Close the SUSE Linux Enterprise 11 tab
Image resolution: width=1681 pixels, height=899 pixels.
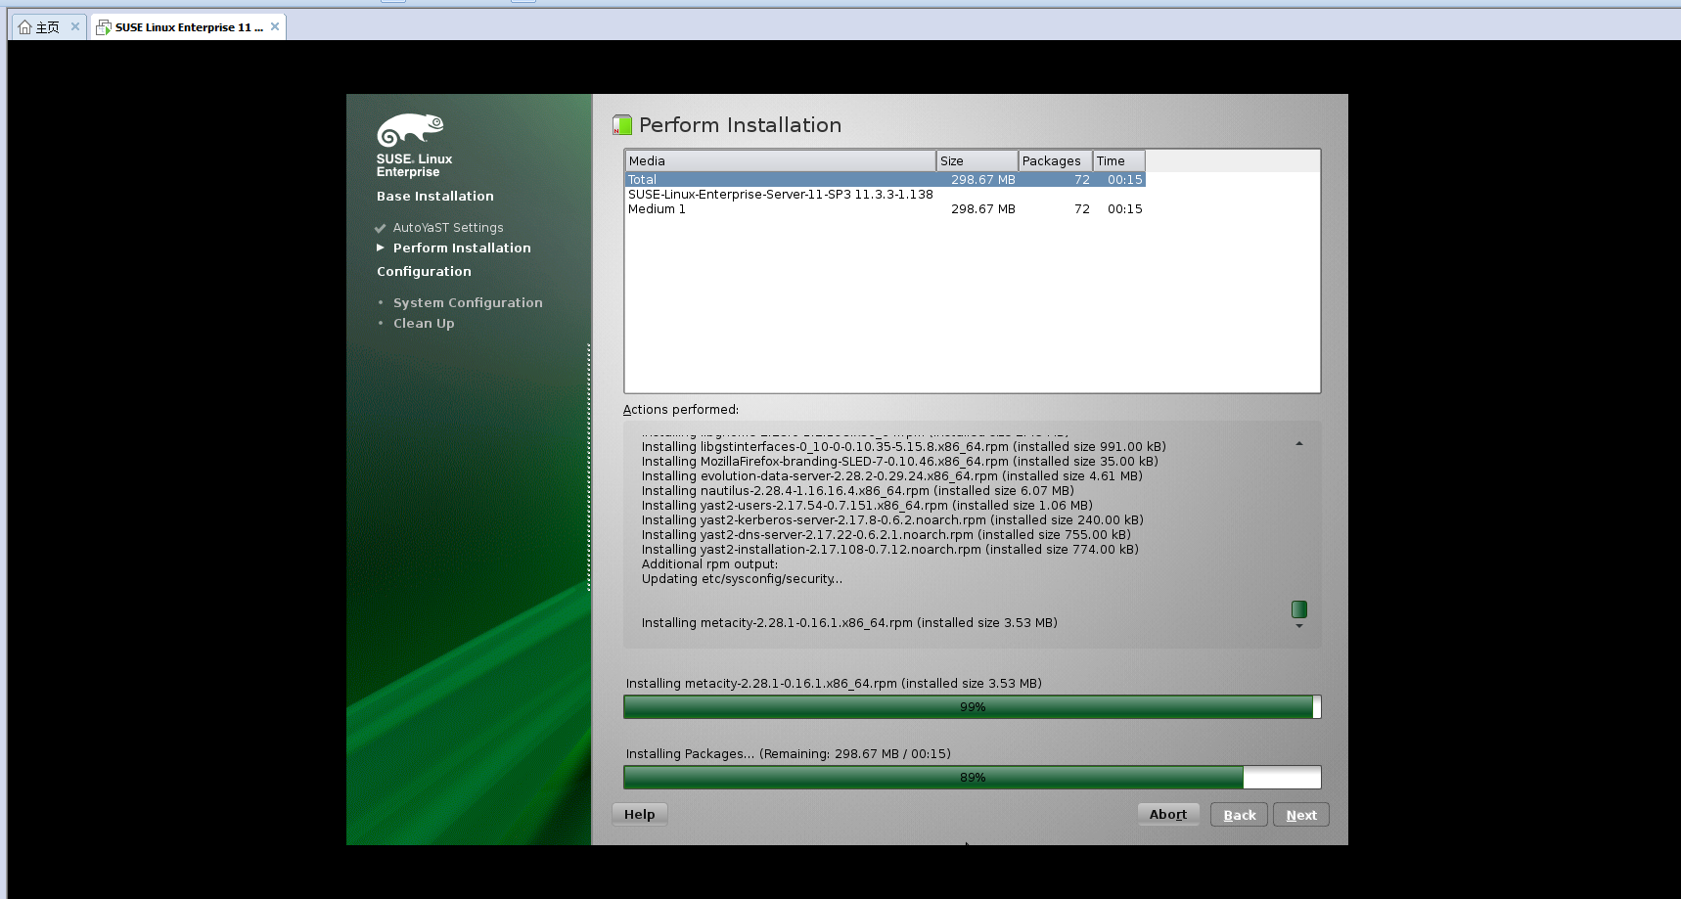click(x=275, y=26)
